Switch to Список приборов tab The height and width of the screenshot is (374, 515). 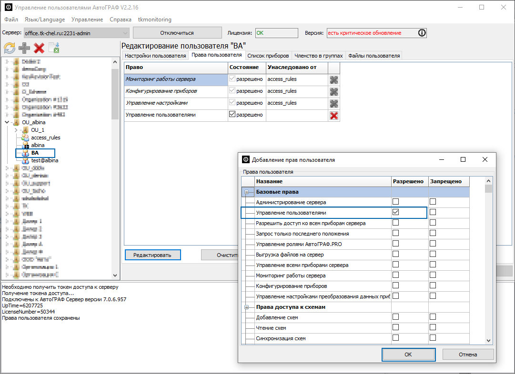click(x=268, y=56)
